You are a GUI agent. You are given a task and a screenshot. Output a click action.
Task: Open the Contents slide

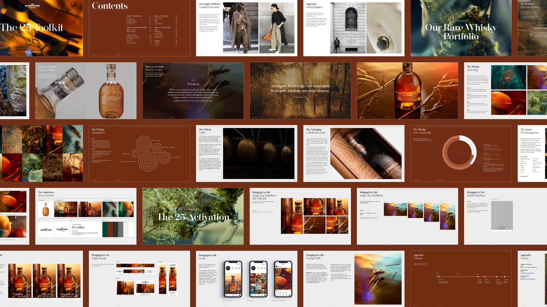139,28
